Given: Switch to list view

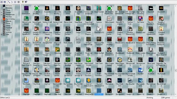Looking at the screenshot, I should (15, 2).
